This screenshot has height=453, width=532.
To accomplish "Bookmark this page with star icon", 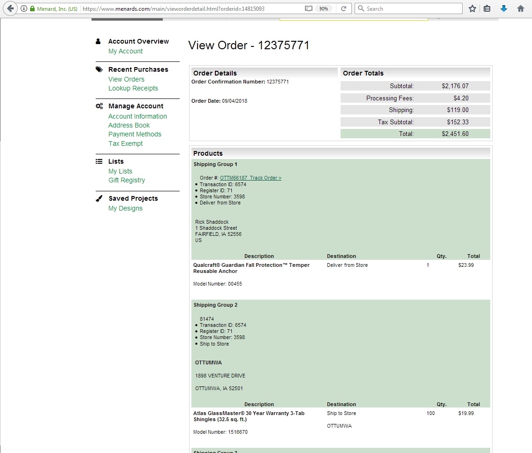I will click(x=472, y=8).
